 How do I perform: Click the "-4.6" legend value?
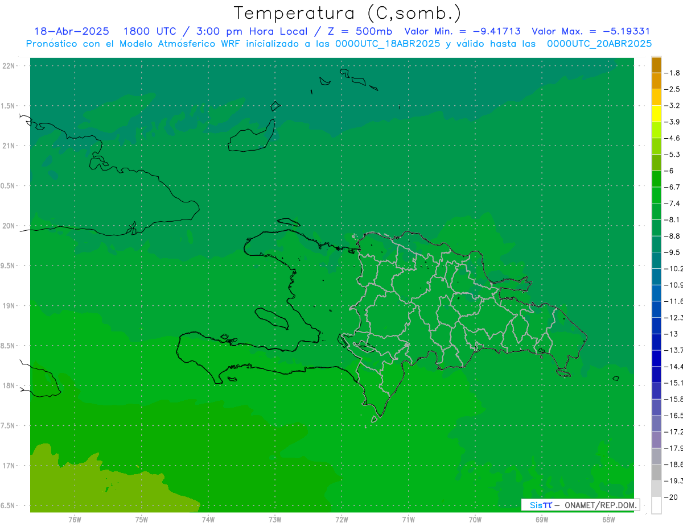(672, 138)
